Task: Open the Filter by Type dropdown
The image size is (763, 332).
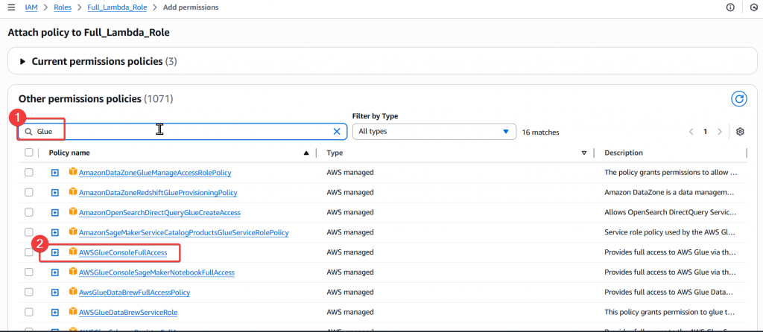Action: 434,132
